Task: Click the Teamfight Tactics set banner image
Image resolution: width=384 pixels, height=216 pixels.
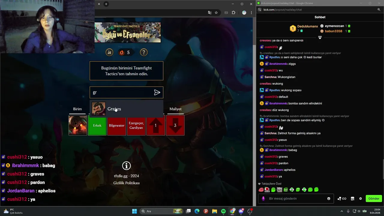Action: click(x=127, y=32)
